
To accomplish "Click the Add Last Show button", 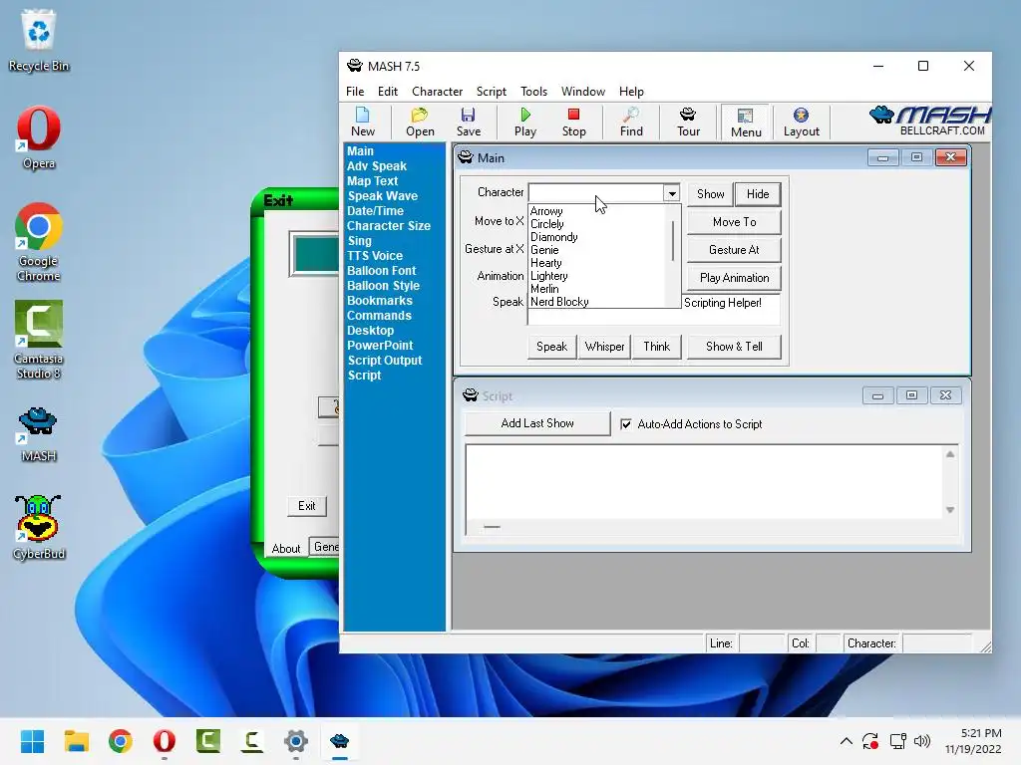I will (x=537, y=423).
